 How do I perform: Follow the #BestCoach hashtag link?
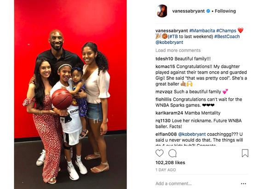click(227, 36)
